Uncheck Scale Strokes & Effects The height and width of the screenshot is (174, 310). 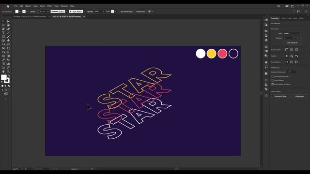pyautogui.click(x=272, y=84)
